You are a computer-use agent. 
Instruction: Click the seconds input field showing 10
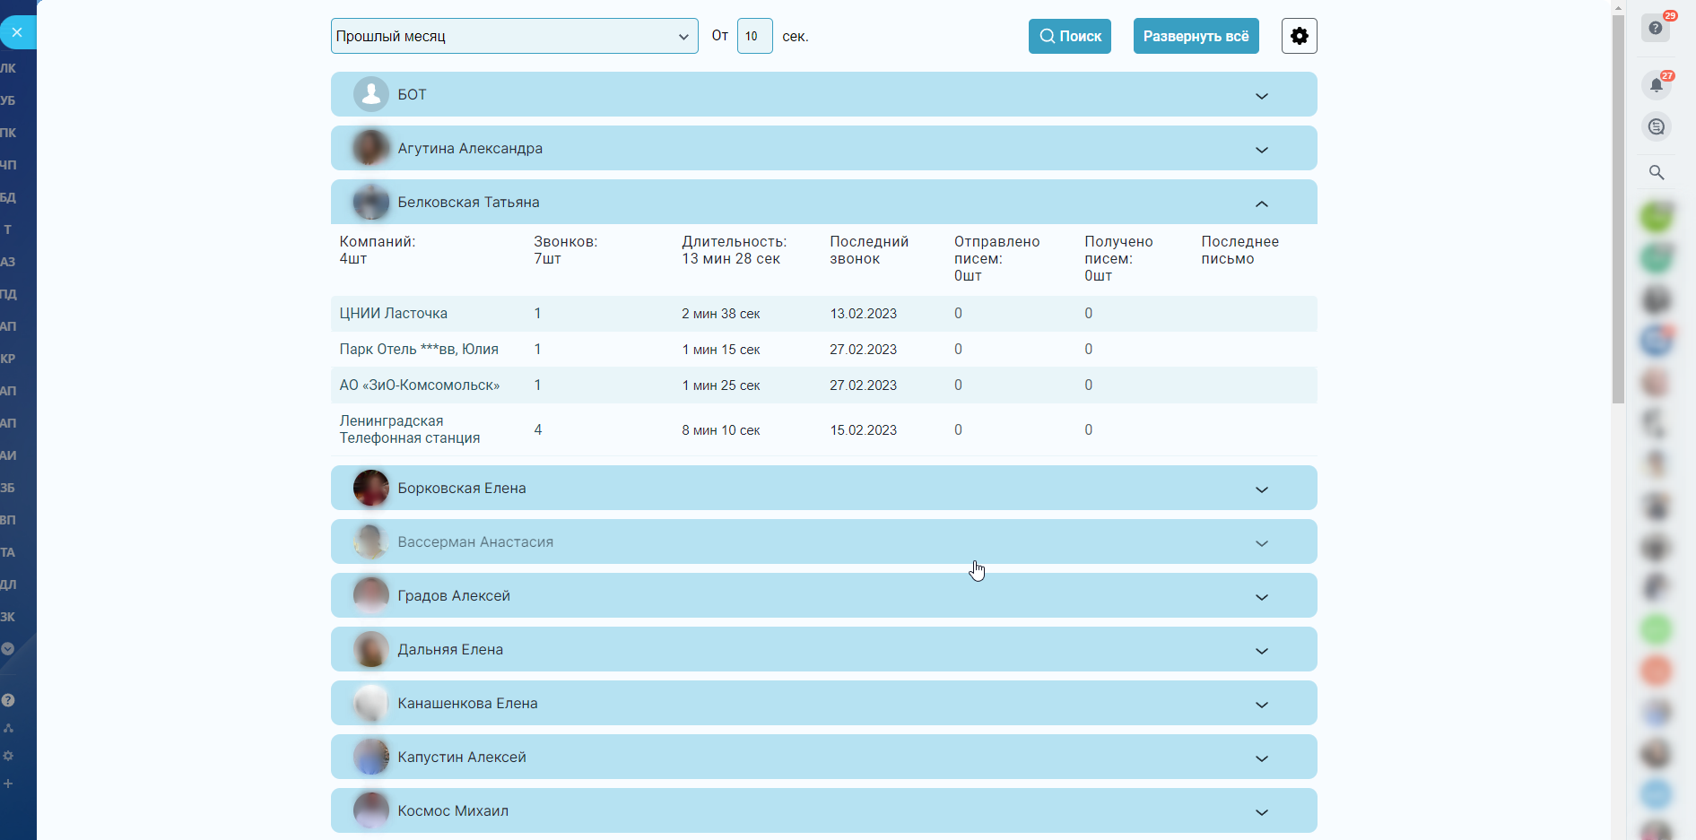(753, 36)
